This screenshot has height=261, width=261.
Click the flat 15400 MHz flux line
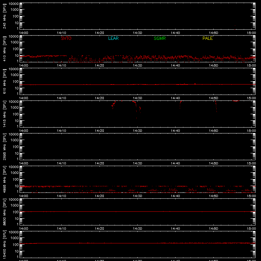[x=137, y=243]
